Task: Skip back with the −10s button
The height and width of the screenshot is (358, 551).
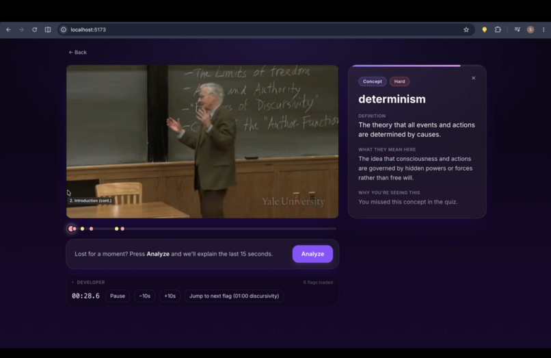Action: [x=144, y=296]
